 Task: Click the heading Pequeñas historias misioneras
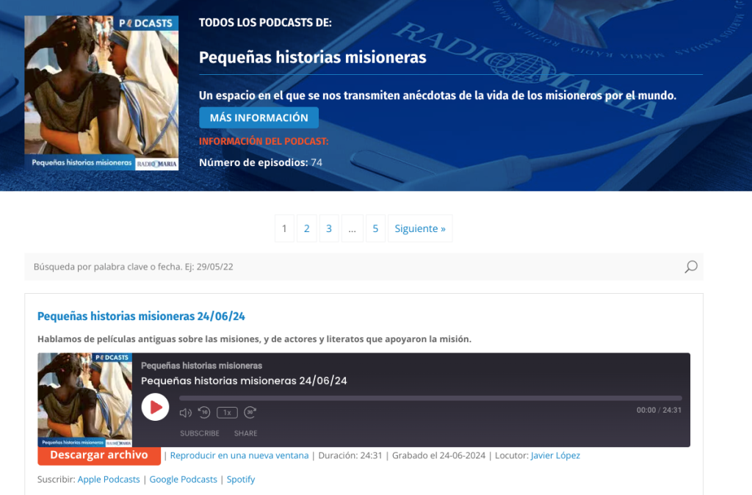click(313, 57)
